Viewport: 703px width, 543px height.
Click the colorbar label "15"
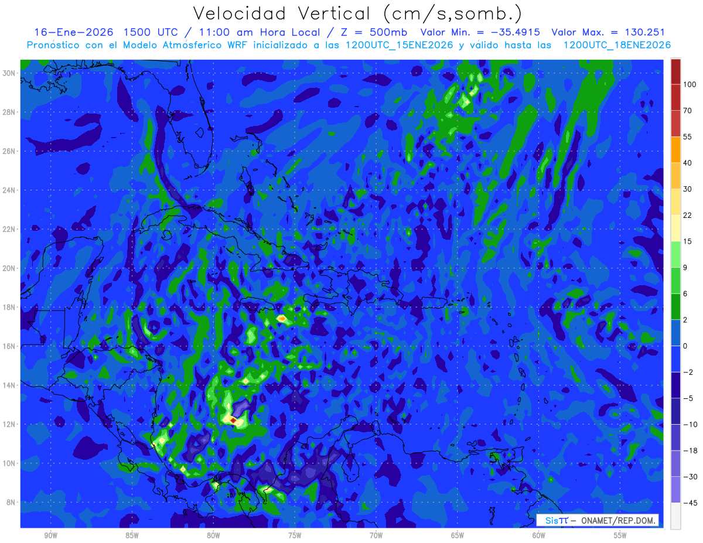[x=688, y=241]
